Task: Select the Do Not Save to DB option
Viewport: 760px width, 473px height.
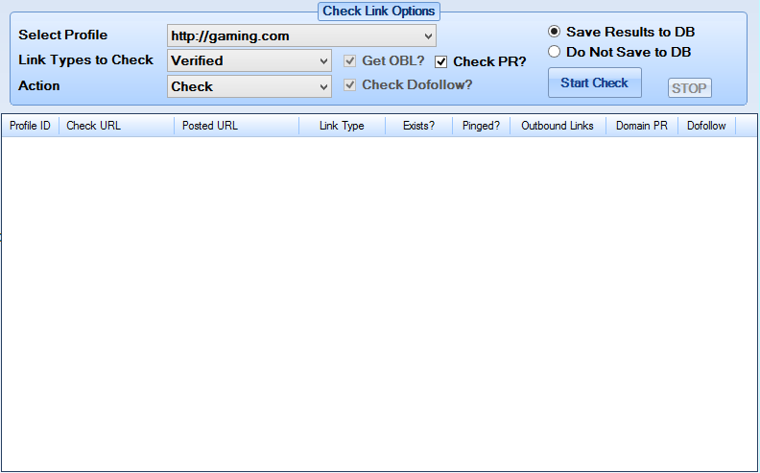Action: (554, 52)
